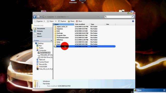Sort by Date modified column
The width and height of the screenshot is (166, 93).
(82, 24)
